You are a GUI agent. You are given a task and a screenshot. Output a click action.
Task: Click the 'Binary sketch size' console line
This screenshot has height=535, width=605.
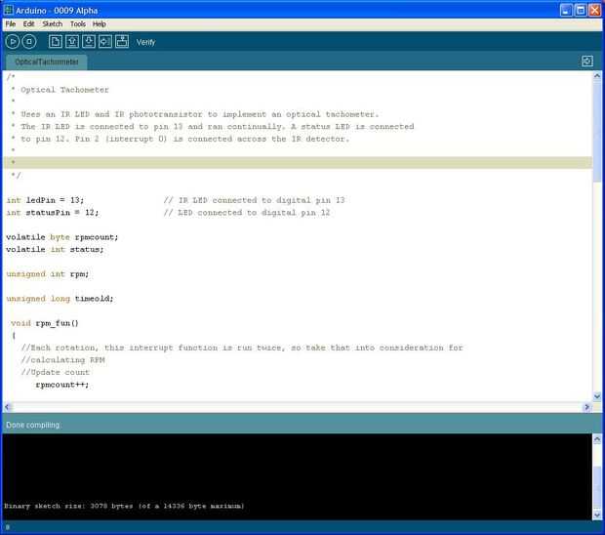click(124, 506)
